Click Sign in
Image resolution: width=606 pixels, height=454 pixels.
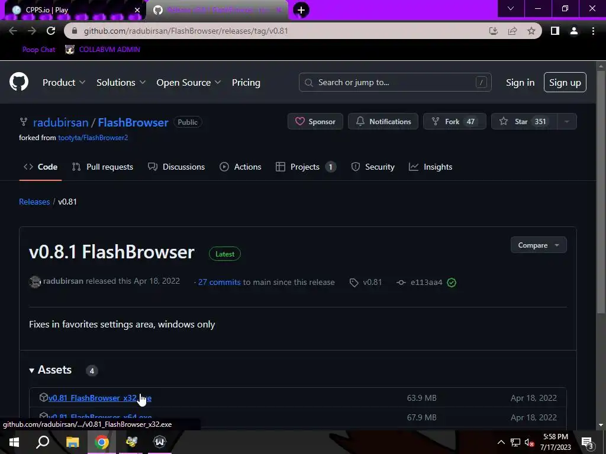[520, 83]
